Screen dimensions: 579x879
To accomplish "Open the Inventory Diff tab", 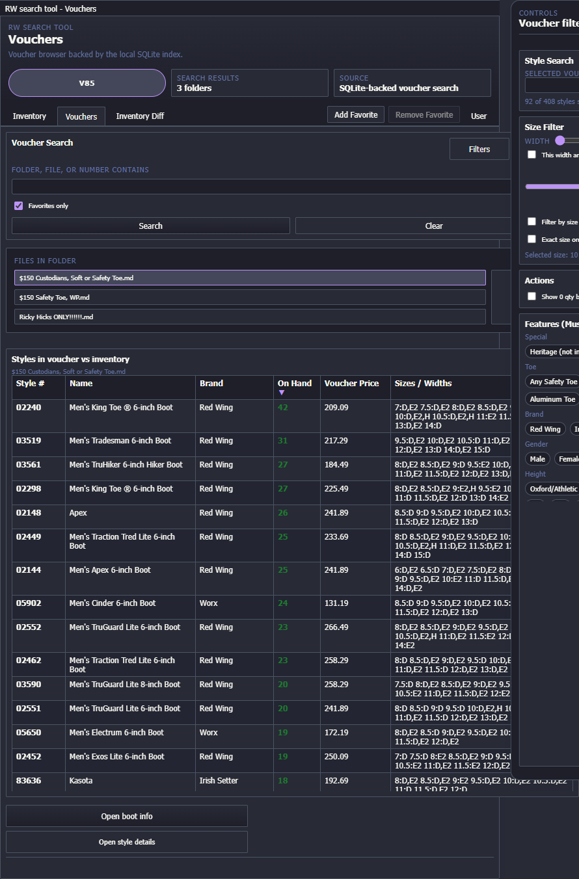I will click(x=140, y=116).
